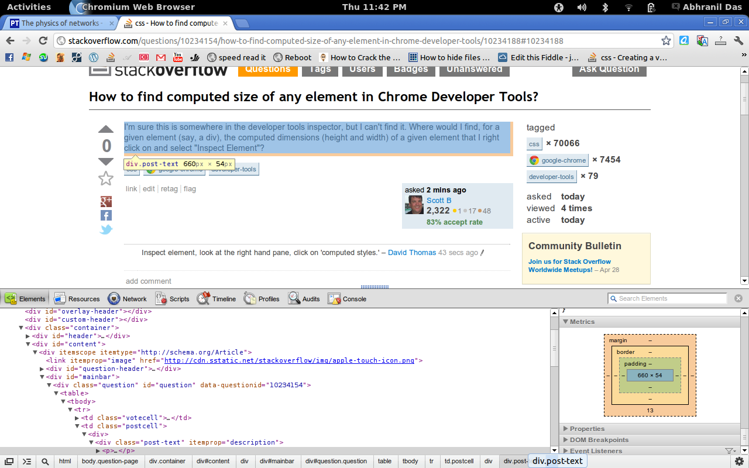Expand the div id="question-header" node
Viewport: 749px width, 468px height.
42,369
